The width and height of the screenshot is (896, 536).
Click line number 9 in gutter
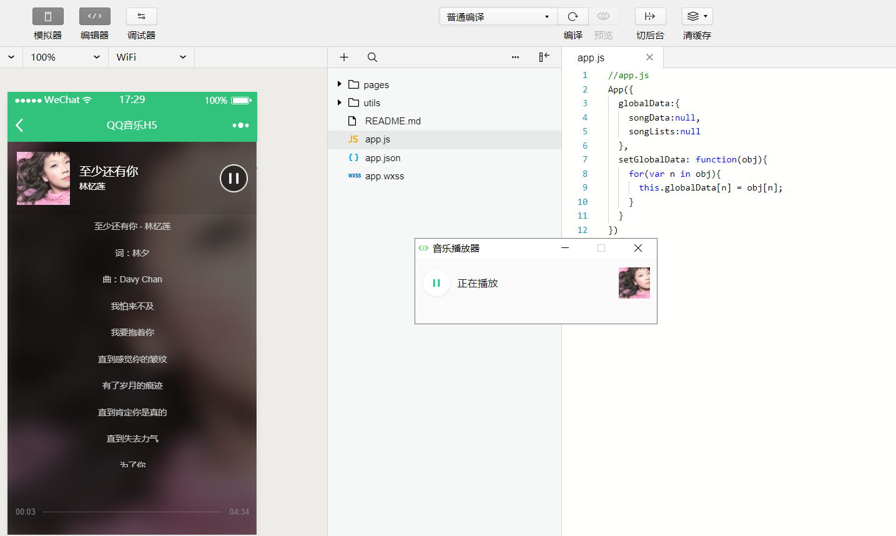[585, 187]
